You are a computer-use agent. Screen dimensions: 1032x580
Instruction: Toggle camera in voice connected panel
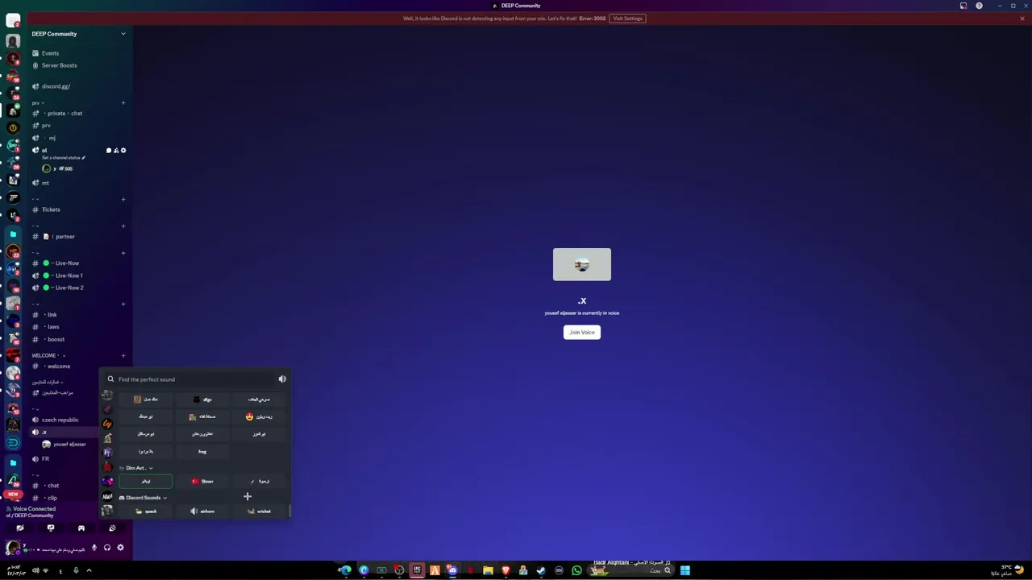click(x=20, y=528)
